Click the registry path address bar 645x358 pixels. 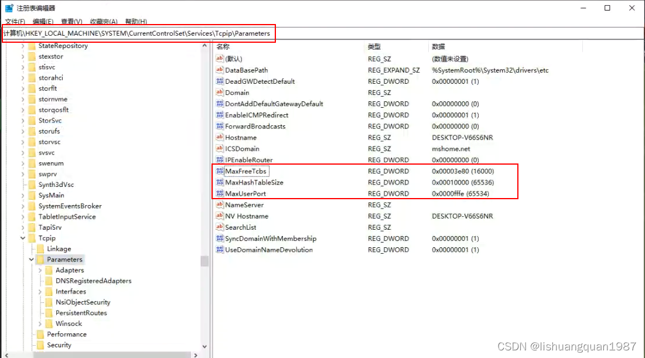[351, 33]
